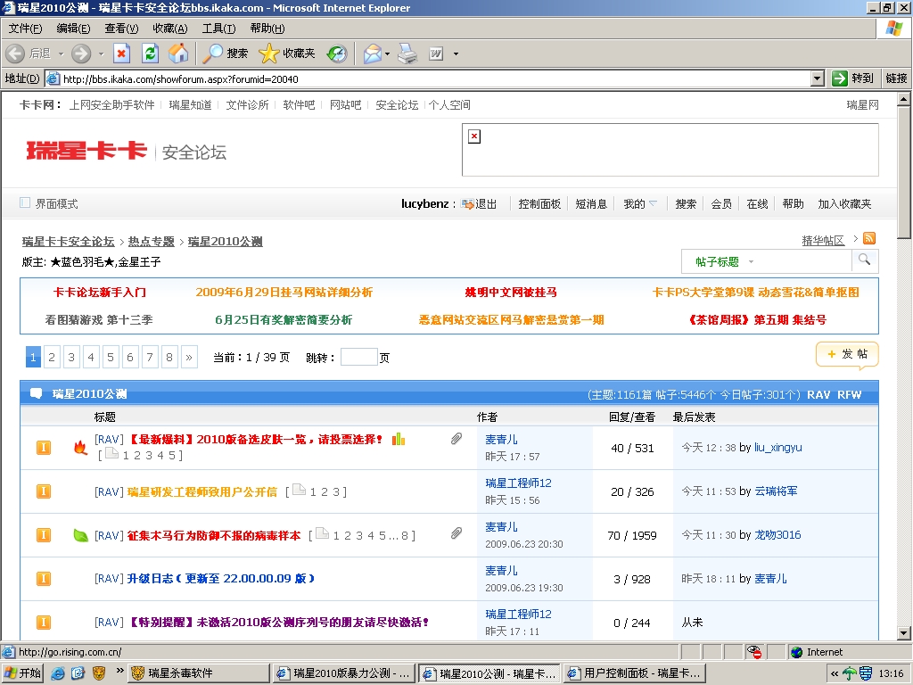Click the 跳转 page number input field

point(358,358)
